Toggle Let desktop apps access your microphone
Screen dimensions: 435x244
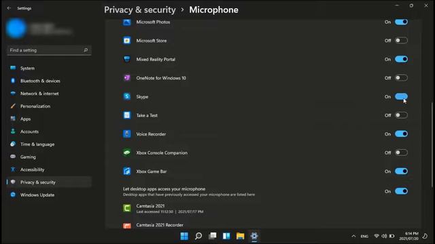401,191
